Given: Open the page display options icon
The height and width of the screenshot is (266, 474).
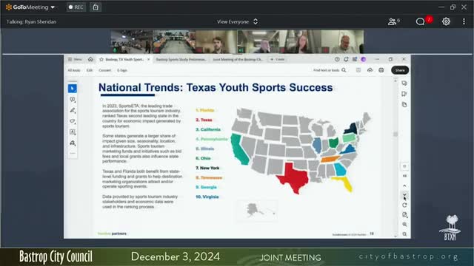Looking at the screenshot, I should (404, 215).
